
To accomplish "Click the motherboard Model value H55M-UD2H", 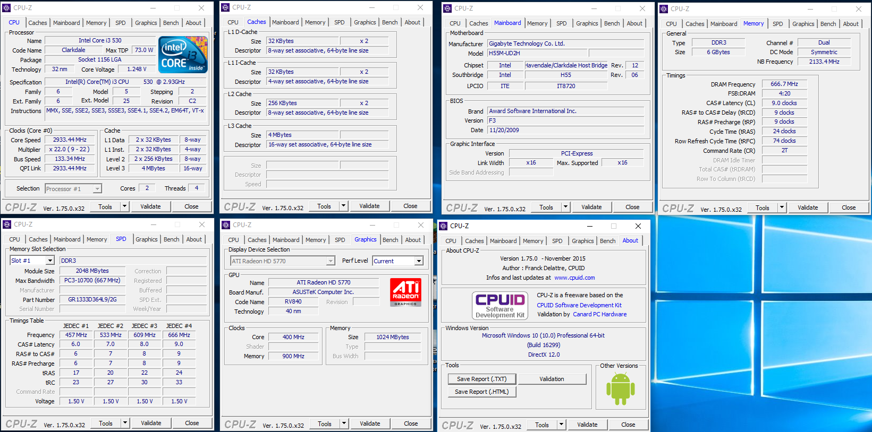I will tap(537, 53).
